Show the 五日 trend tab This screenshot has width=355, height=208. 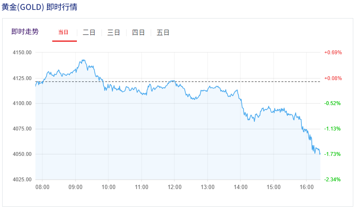pos(163,32)
